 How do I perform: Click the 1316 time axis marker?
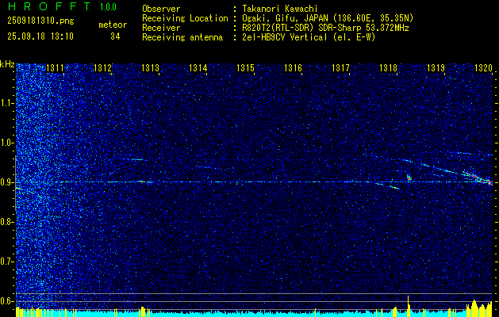[x=293, y=67]
